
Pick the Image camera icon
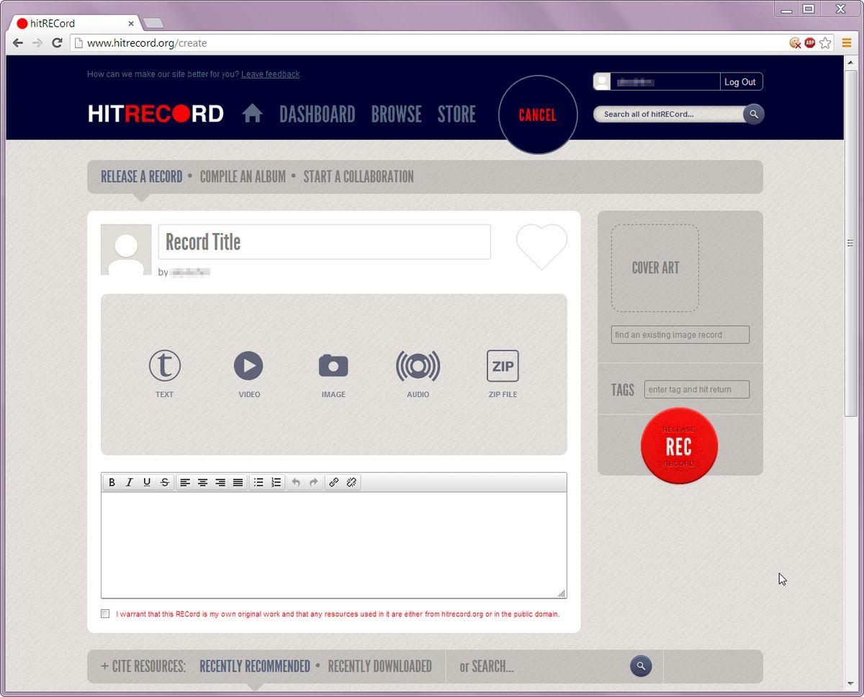[333, 366]
